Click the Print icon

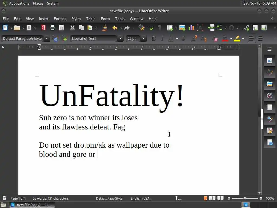coord(52,28)
